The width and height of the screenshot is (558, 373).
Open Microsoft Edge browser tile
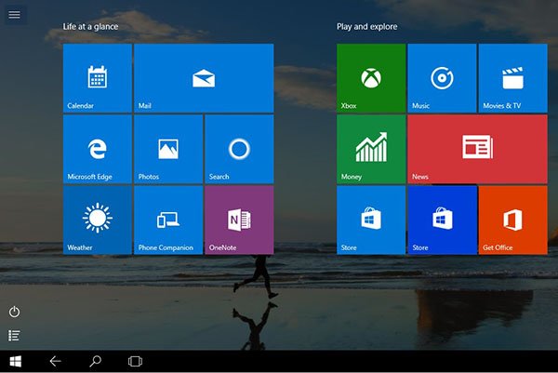coord(97,149)
